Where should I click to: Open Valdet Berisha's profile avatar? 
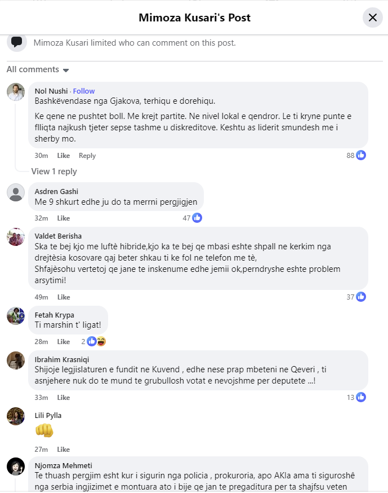click(16, 237)
